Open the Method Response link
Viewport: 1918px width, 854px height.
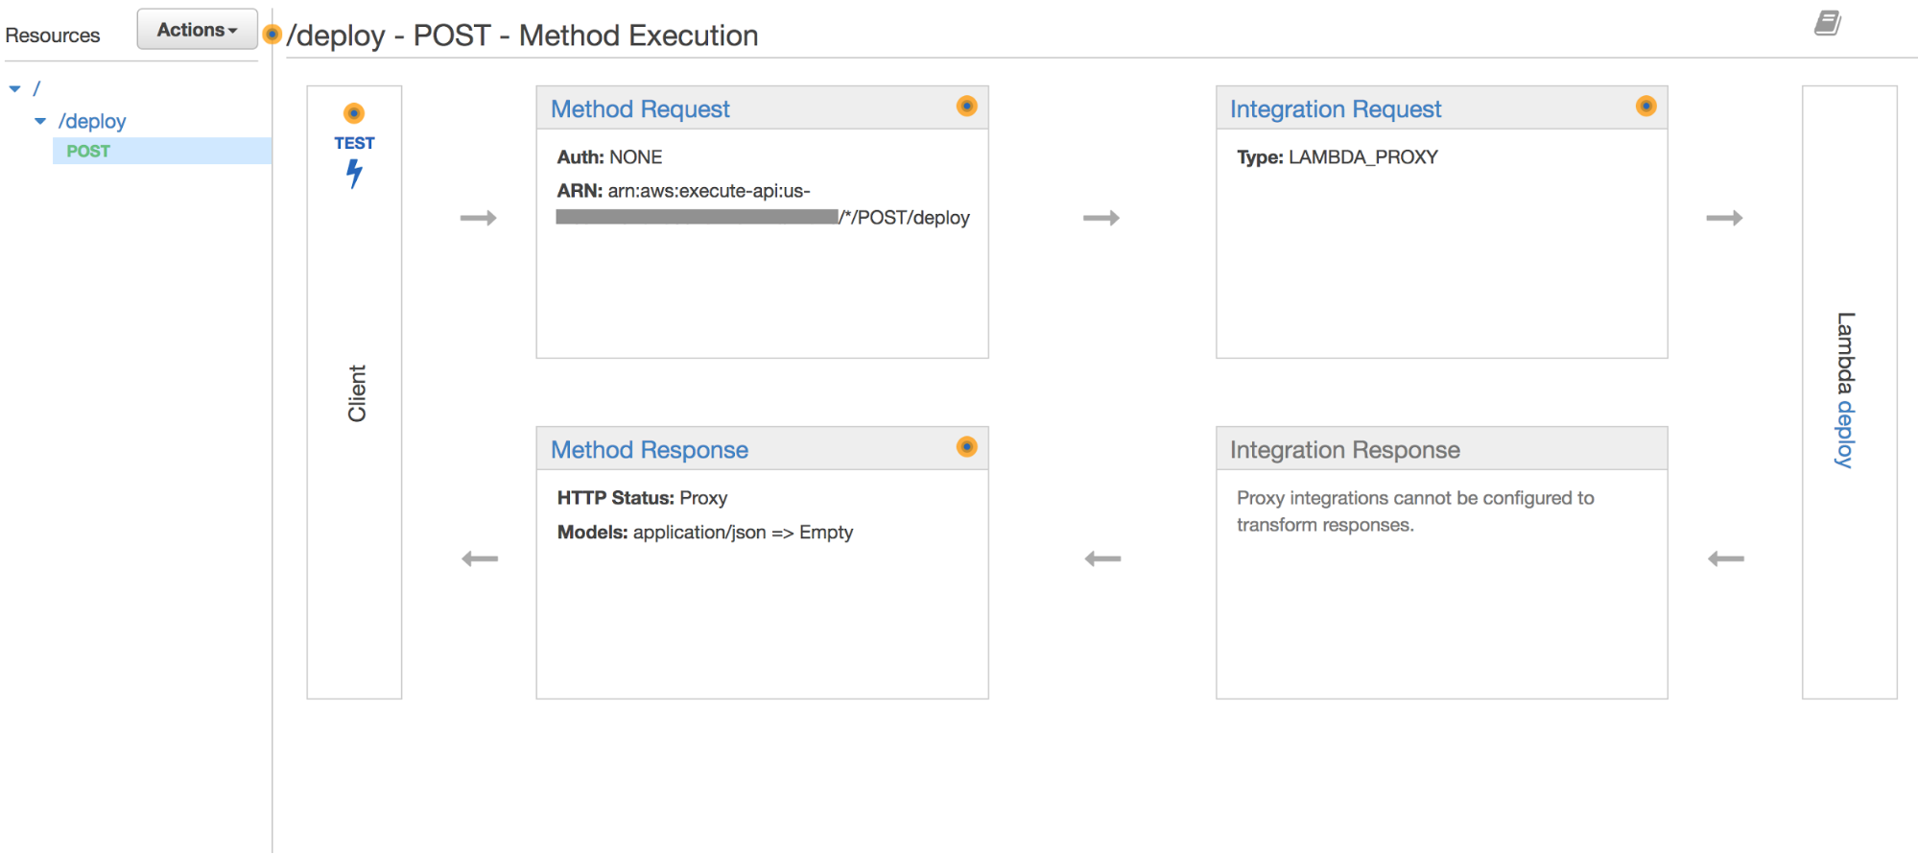(x=650, y=450)
